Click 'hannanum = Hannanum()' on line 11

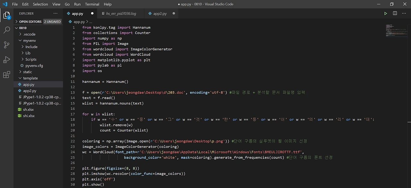(x=105, y=81)
